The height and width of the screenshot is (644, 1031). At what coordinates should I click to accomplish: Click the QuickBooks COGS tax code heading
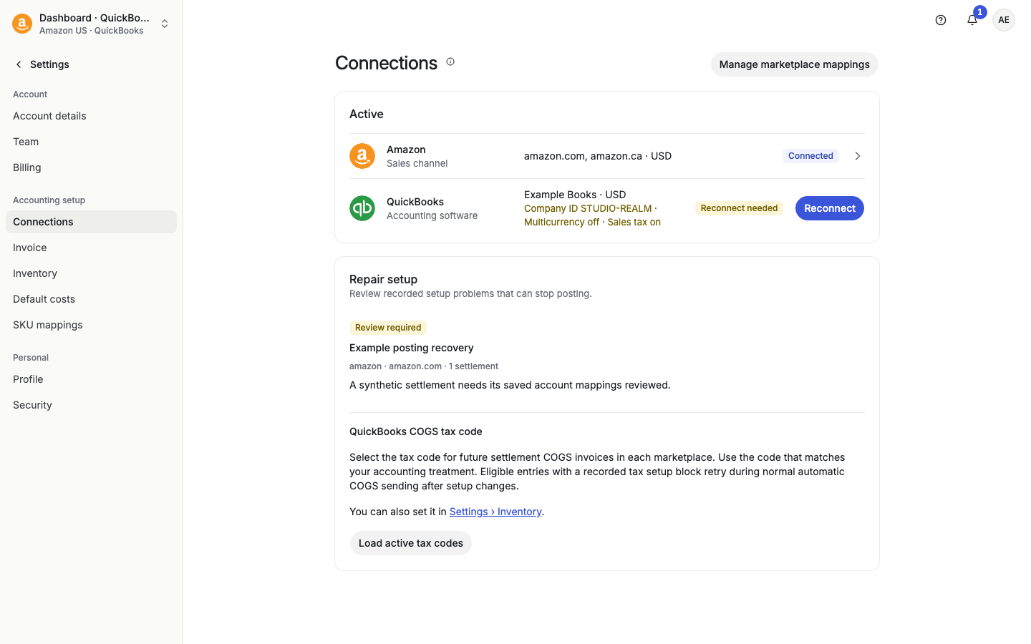pyautogui.click(x=416, y=431)
